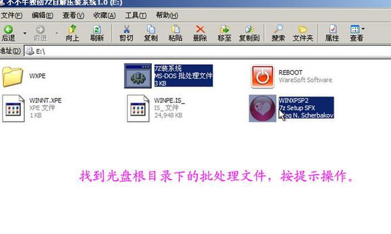Click the WXPE folder name

point(38,76)
